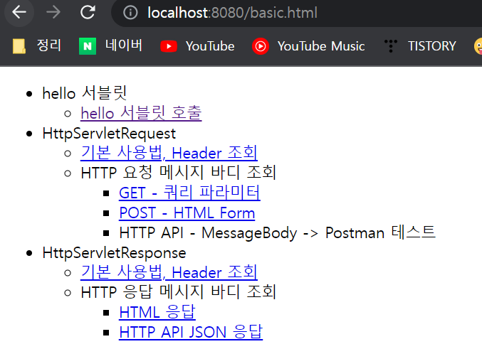Click the 'HttpServletResponse' heading text

(x=115, y=253)
